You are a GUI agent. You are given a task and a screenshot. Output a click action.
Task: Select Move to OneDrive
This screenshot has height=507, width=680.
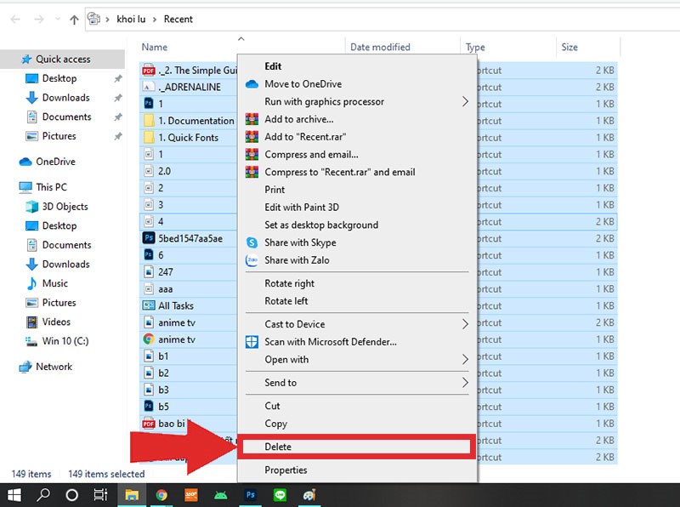click(x=357, y=83)
